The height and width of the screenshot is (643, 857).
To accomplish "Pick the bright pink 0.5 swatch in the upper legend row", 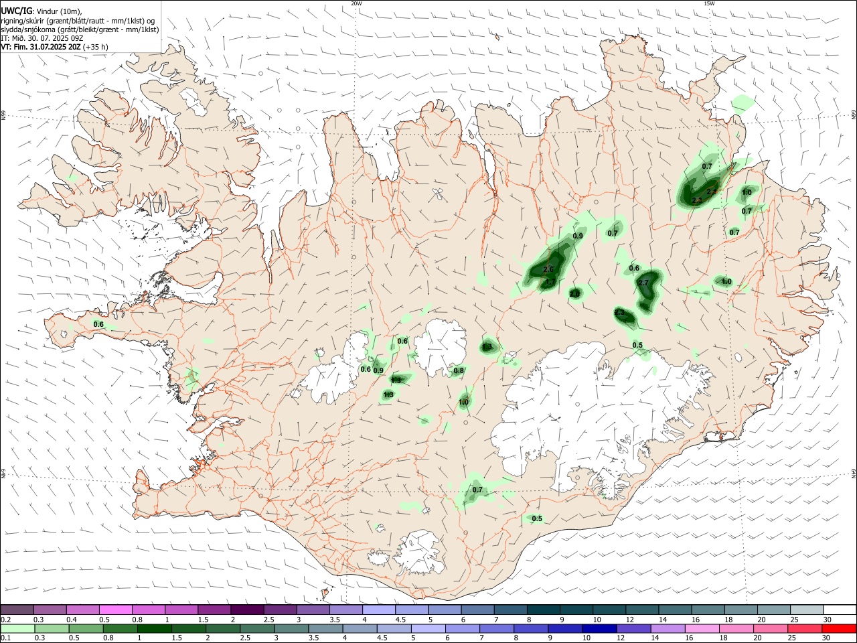I will 115,610.
